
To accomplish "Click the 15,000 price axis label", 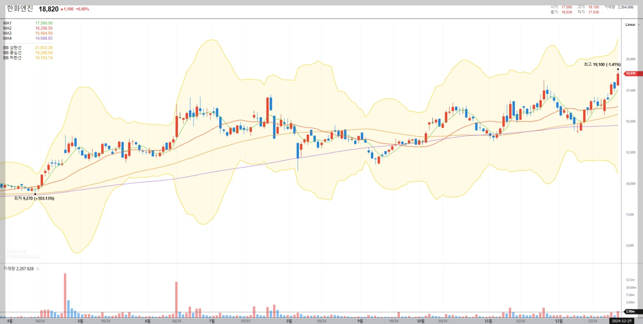I will 630,121.
